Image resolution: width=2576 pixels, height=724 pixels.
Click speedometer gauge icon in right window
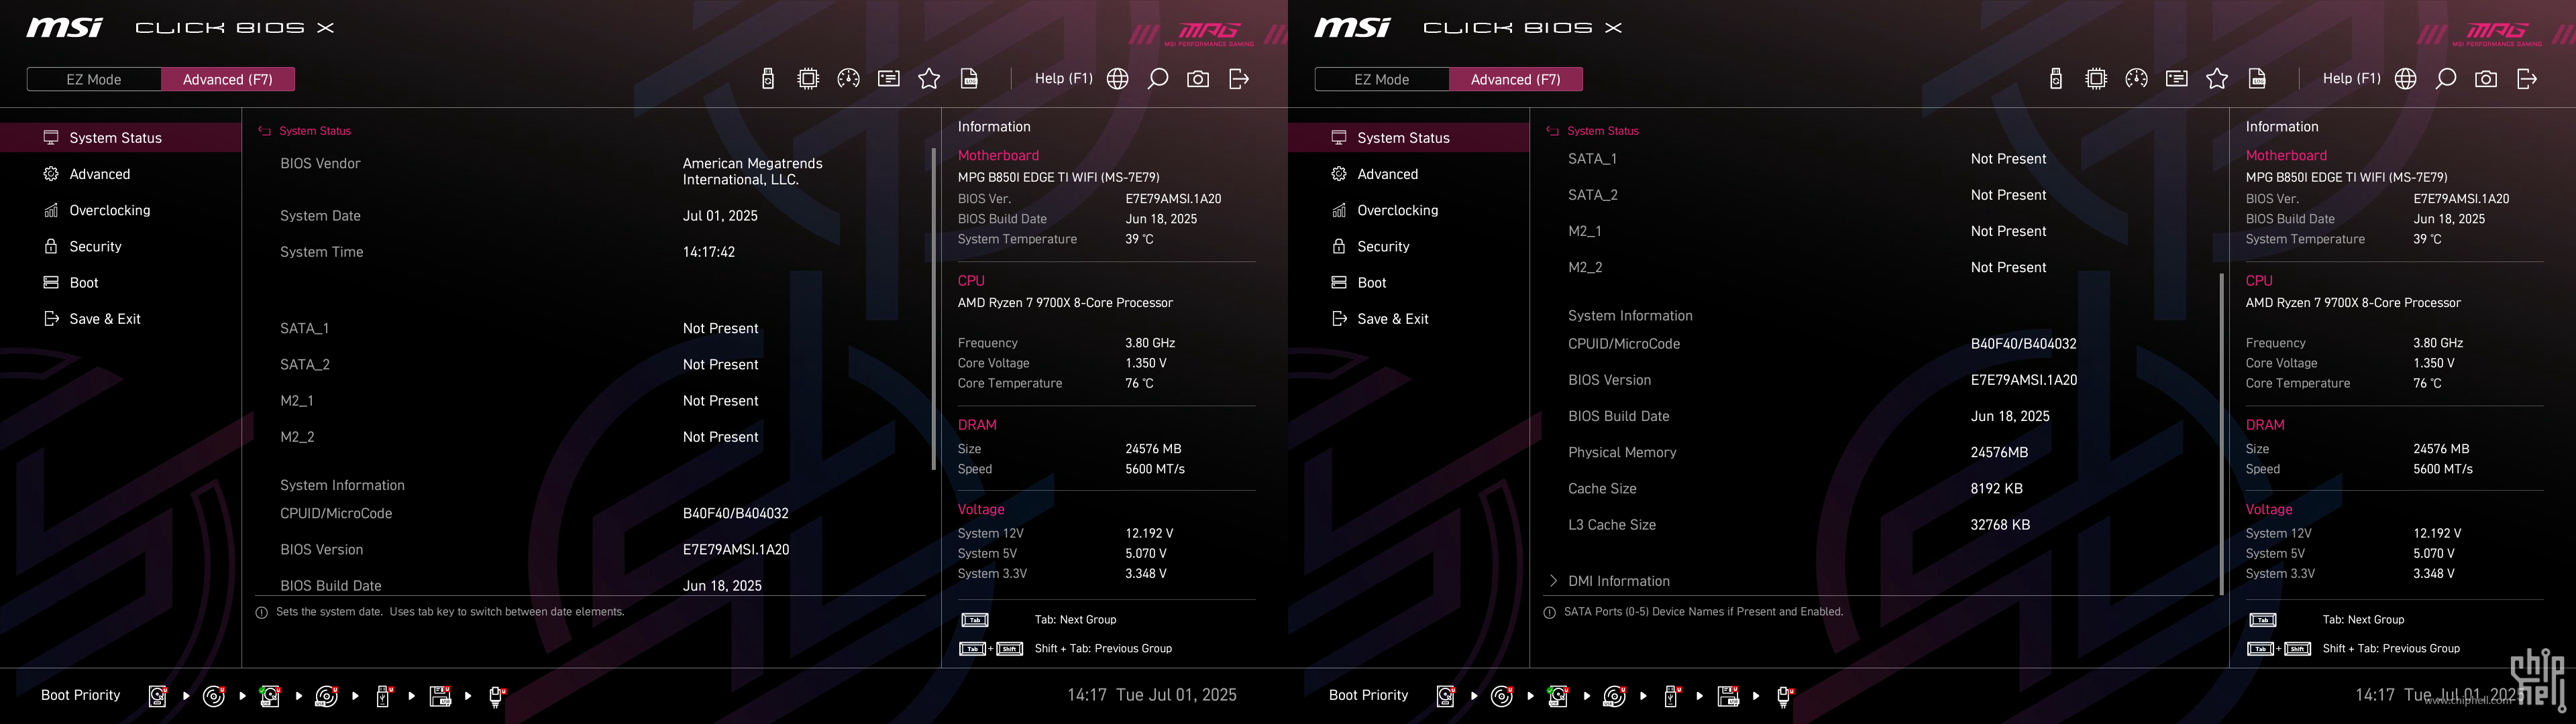pyautogui.click(x=2136, y=79)
